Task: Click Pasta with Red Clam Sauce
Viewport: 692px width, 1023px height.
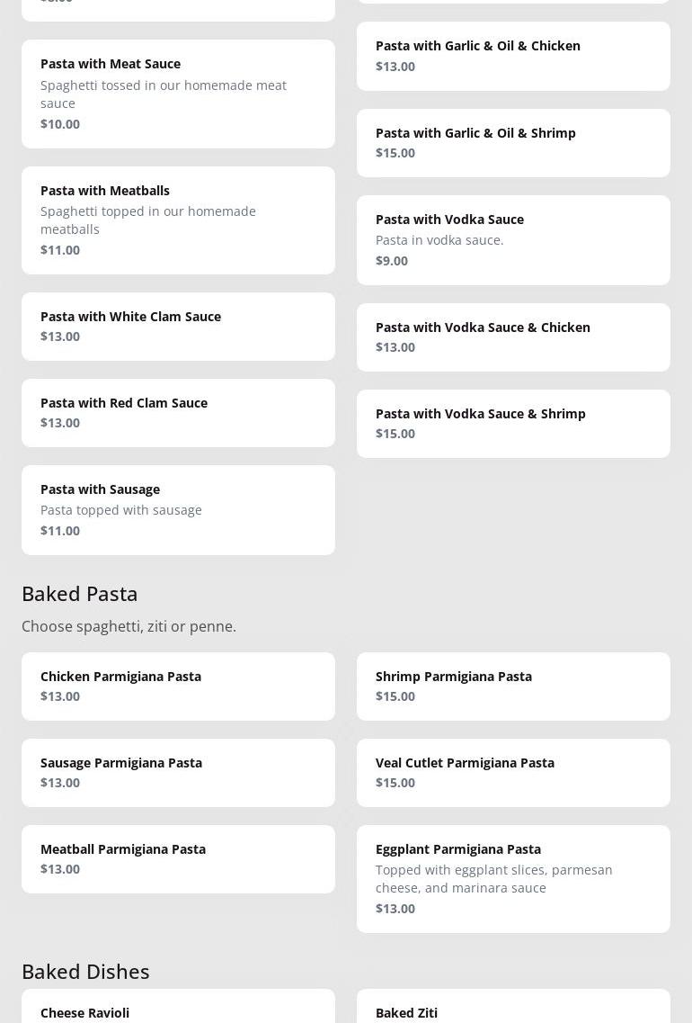Action: 178,412
